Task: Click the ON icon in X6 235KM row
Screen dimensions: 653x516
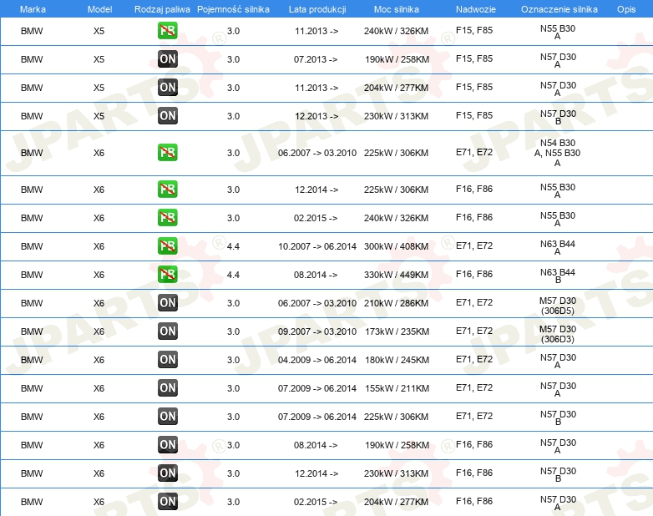Action: 167,331
